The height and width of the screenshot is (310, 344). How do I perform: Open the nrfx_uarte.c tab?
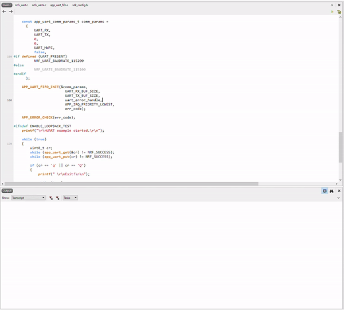click(x=39, y=5)
